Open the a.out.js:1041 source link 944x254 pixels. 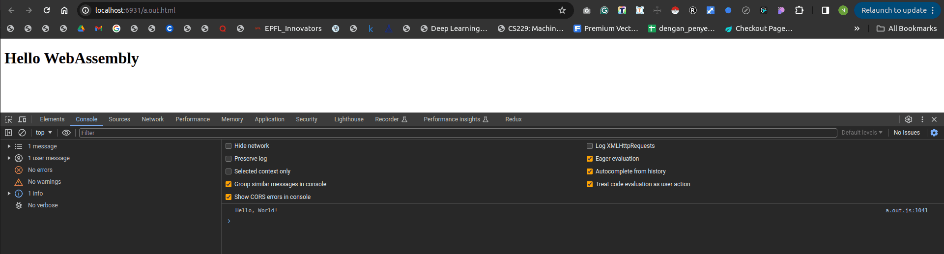(906, 210)
